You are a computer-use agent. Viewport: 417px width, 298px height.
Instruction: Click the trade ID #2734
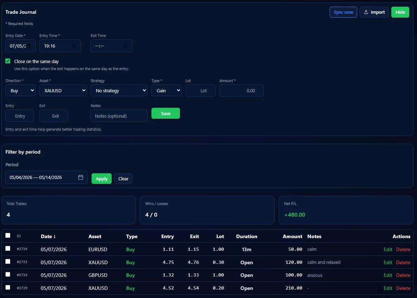22,249
